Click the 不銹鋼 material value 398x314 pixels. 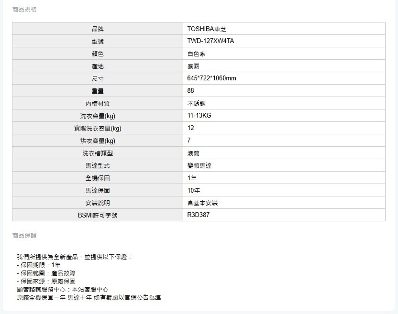[196, 104]
